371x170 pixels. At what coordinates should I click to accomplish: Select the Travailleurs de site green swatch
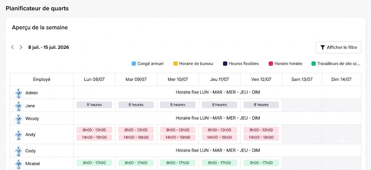[313, 64]
